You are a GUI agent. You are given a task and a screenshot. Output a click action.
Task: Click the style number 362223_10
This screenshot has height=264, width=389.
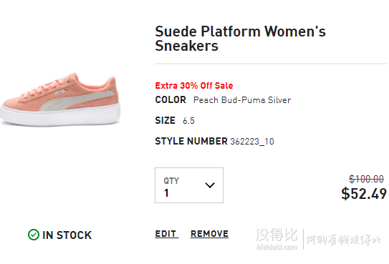(x=252, y=142)
